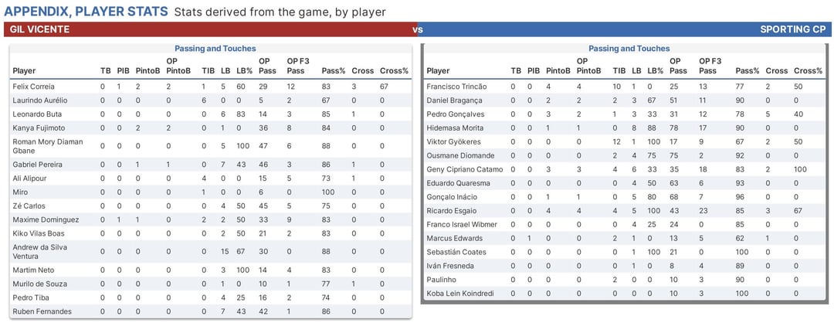Click Passing and Touches heading above Gil Vicente table
834x323 pixels.
point(215,49)
